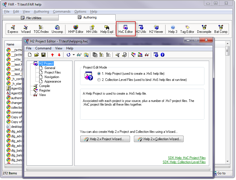Open the Authoring menu in FAR
The image size is (236, 180).
[41, 12]
